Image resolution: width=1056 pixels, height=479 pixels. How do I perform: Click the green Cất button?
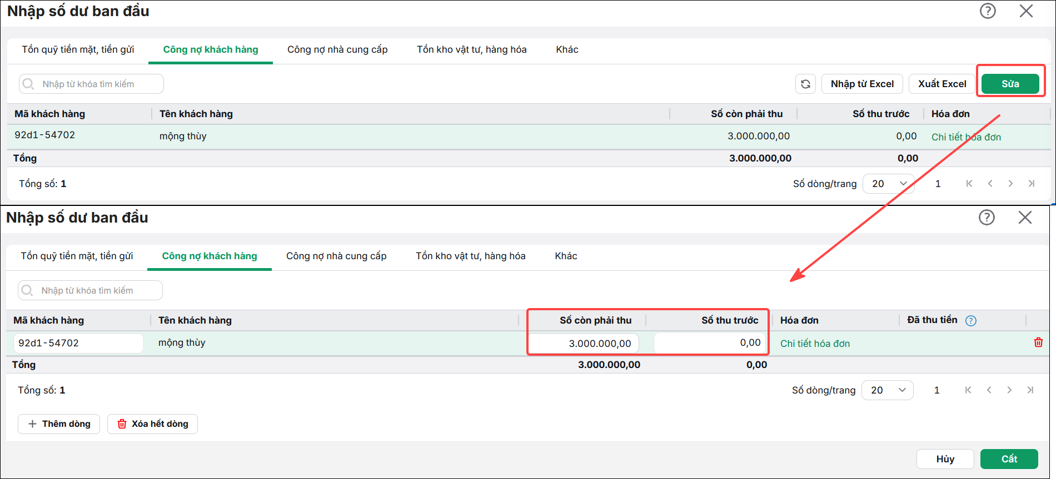(x=1009, y=459)
